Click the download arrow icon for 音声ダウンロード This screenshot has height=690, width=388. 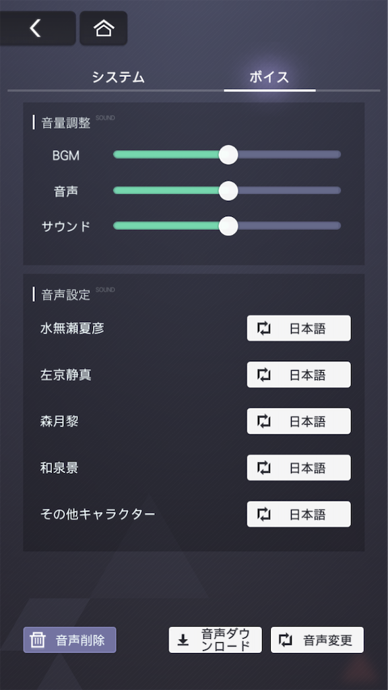(x=183, y=640)
